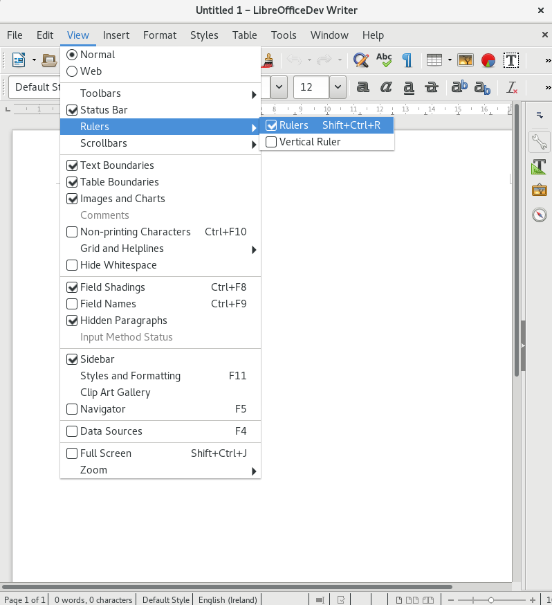Open the Format menu
This screenshot has width=552, height=605.
click(x=160, y=35)
